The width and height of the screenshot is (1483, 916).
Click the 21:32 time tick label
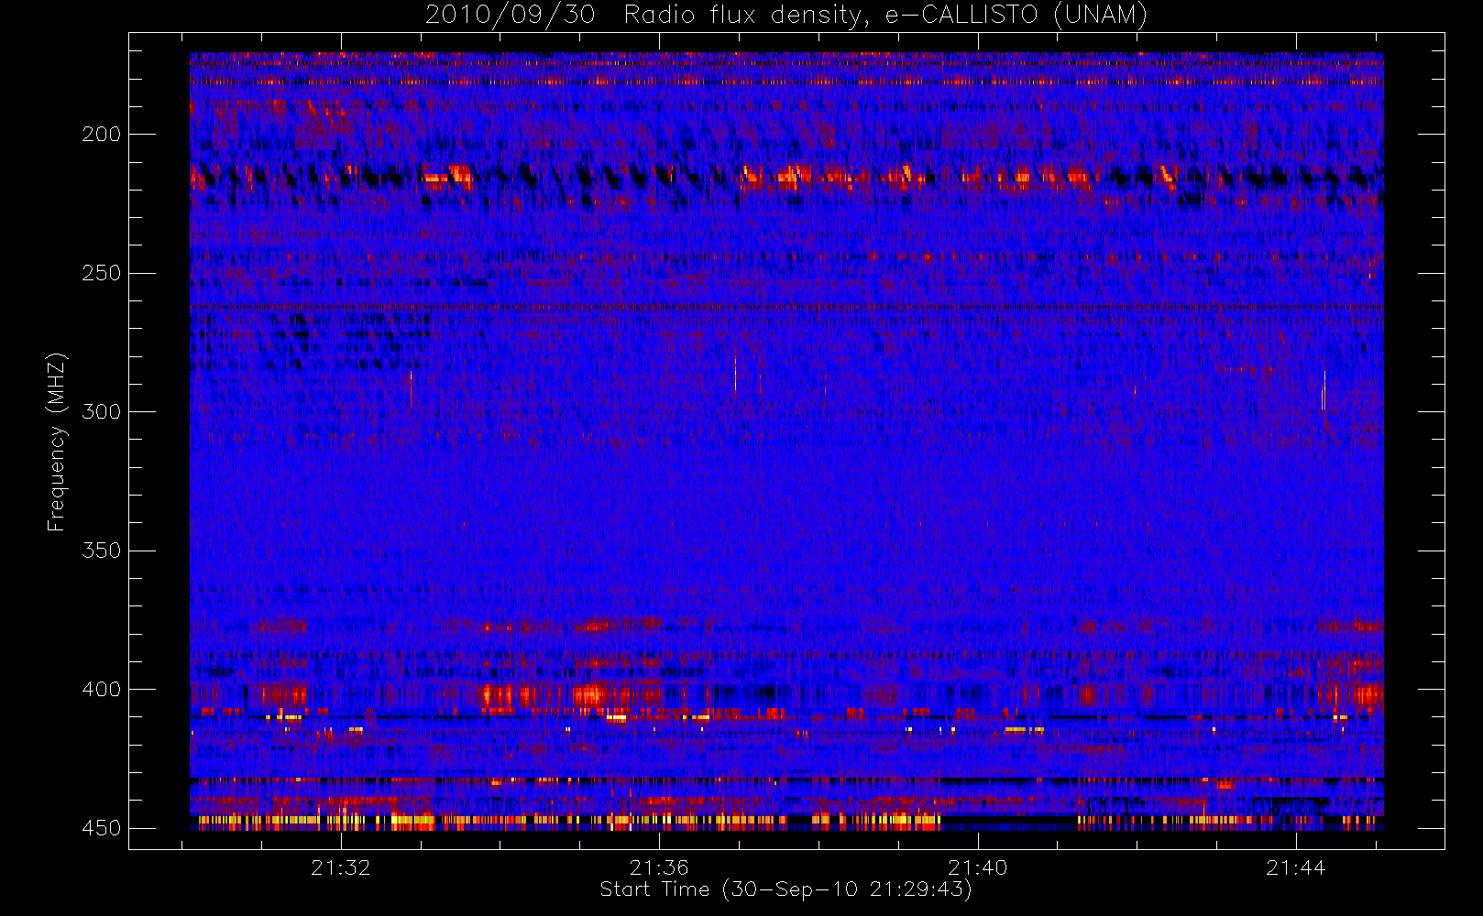pos(341,867)
